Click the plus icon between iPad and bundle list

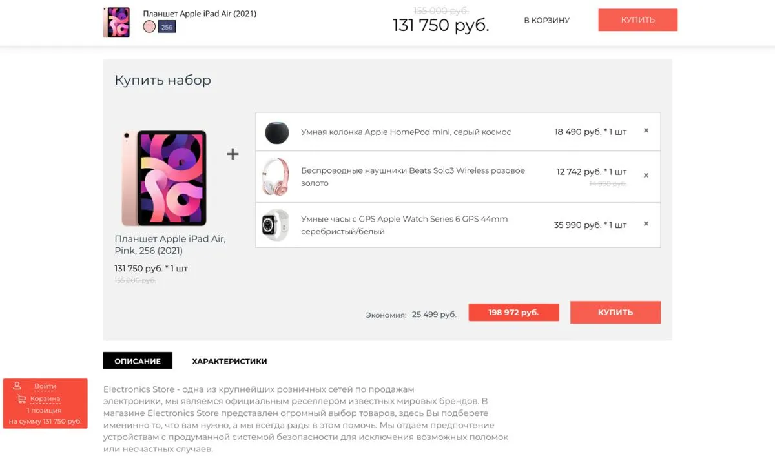pos(232,154)
